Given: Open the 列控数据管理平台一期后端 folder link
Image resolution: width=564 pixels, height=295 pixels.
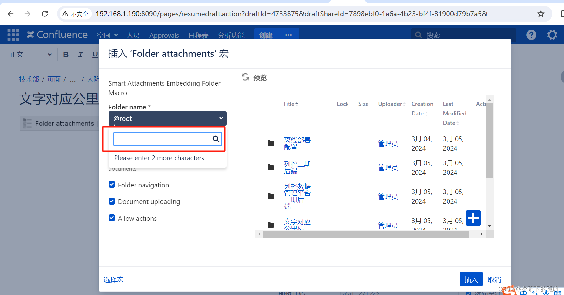Looking at the screenshot, I should pos(297,196).
